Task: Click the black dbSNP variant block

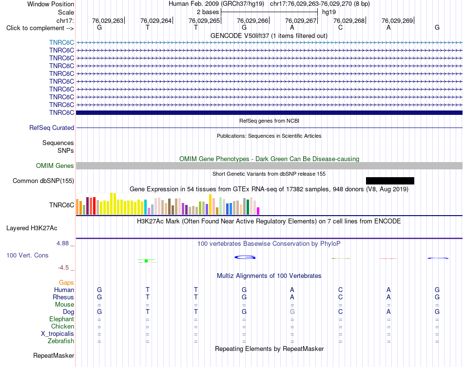Action: tap(390, 181)
